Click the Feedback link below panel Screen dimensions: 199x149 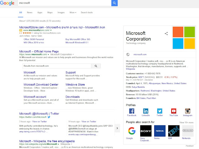(189, 146)
